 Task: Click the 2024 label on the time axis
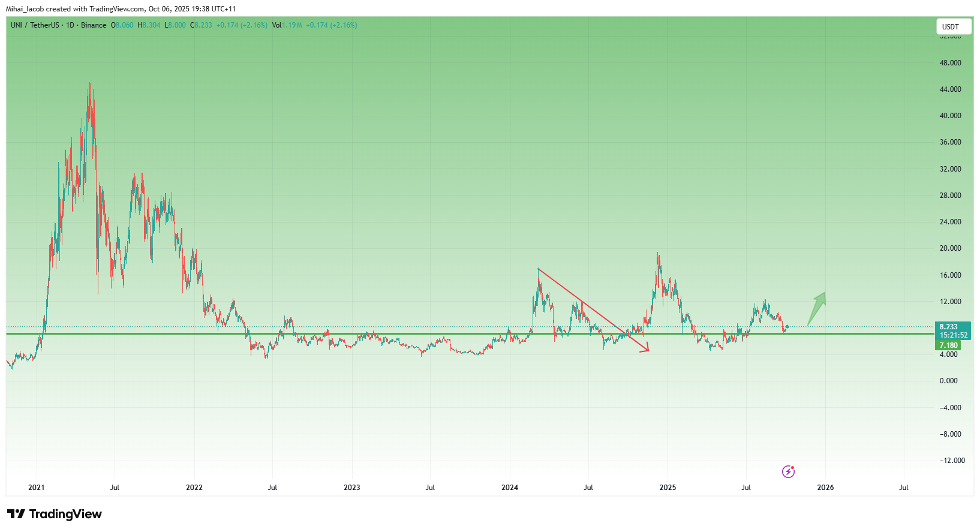click(x=510, y=488)
